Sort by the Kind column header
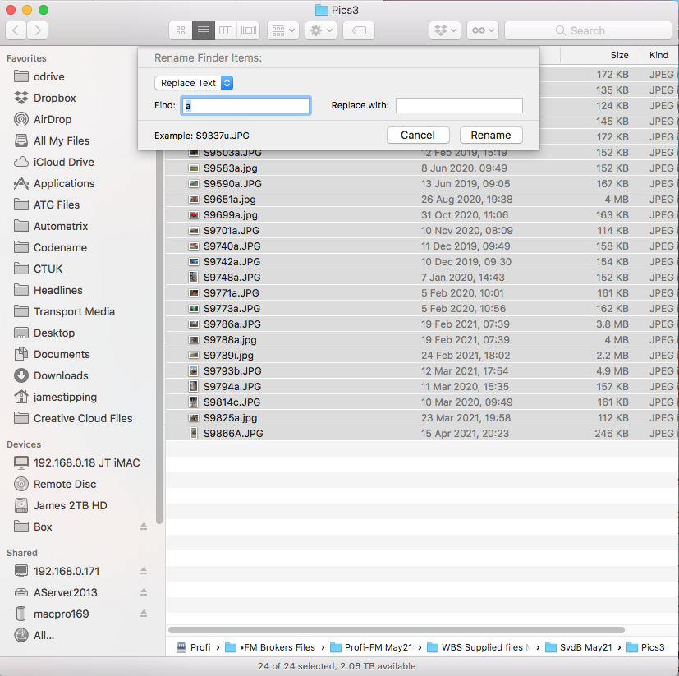Screen dimensions: 679x676 click(659, 55)
